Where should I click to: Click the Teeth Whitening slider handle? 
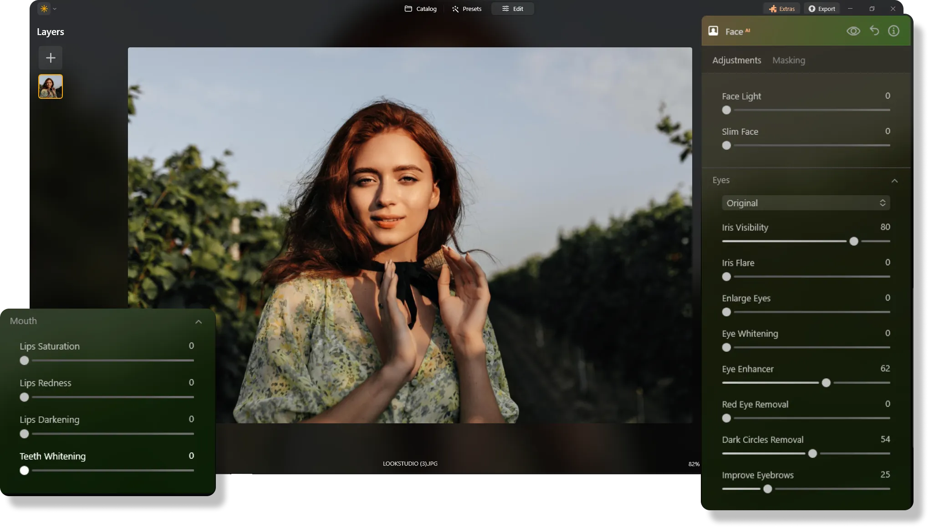[25, 470]
